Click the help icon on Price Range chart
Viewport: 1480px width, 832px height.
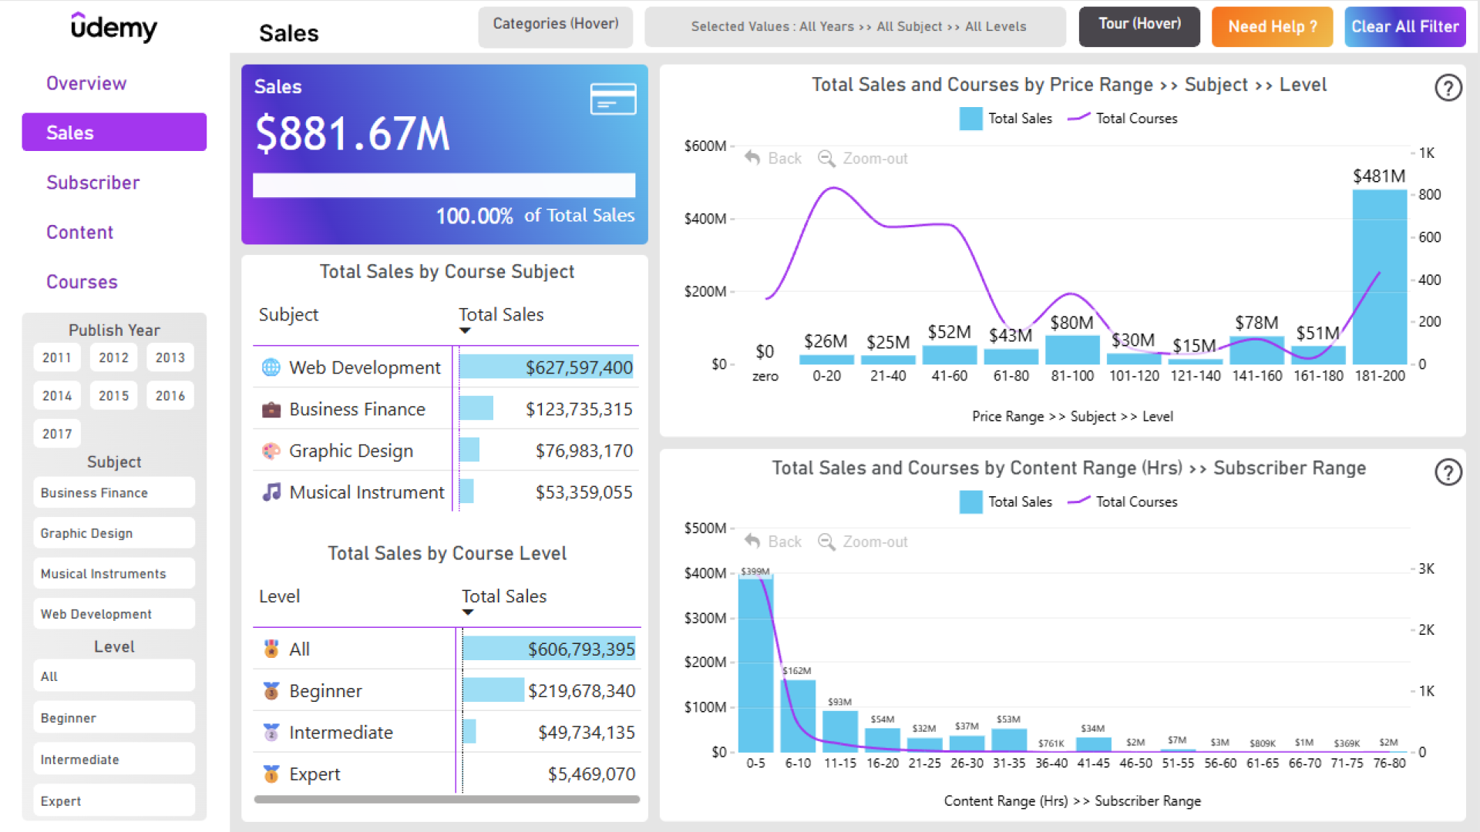coord(1448,88)
